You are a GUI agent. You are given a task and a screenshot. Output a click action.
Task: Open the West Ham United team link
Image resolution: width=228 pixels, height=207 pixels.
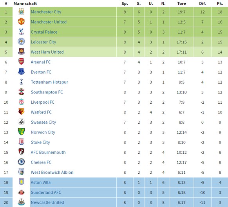tap(47, 52)
